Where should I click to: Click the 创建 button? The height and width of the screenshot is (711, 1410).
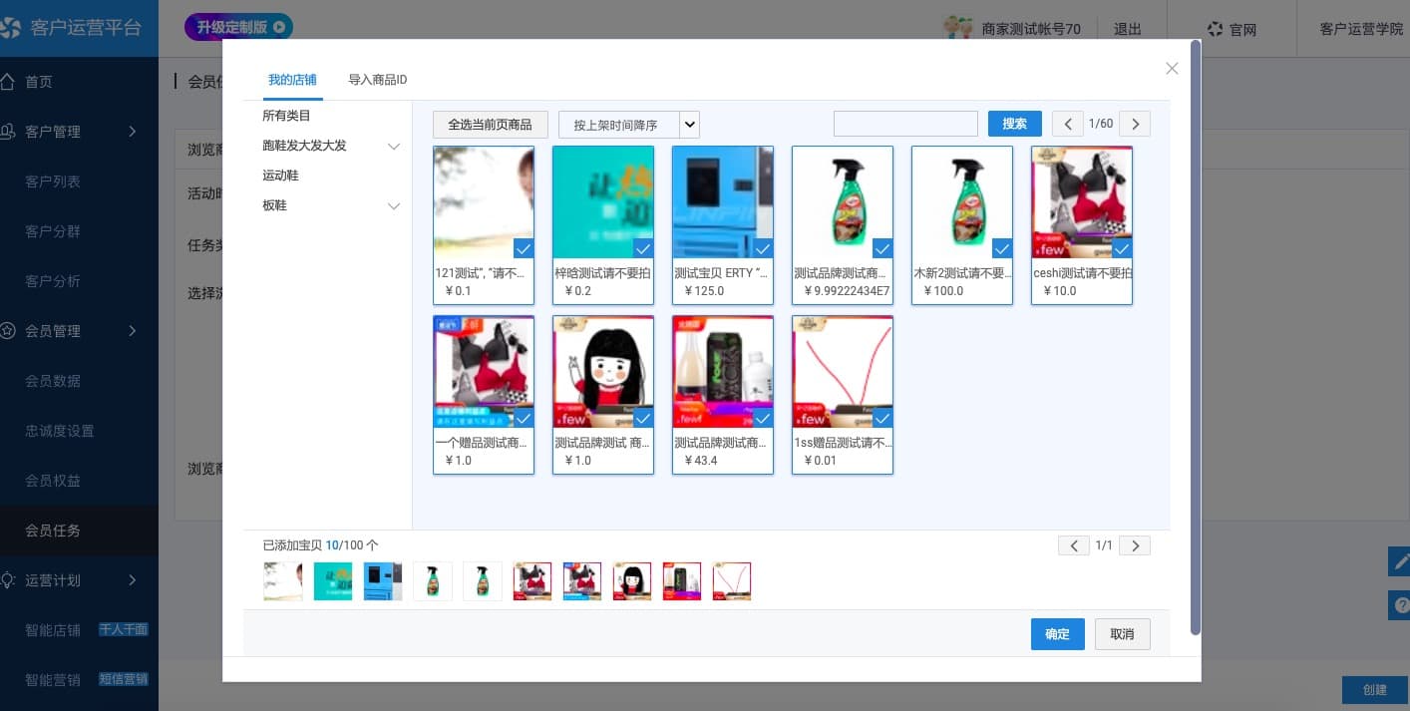(1375, 690)
